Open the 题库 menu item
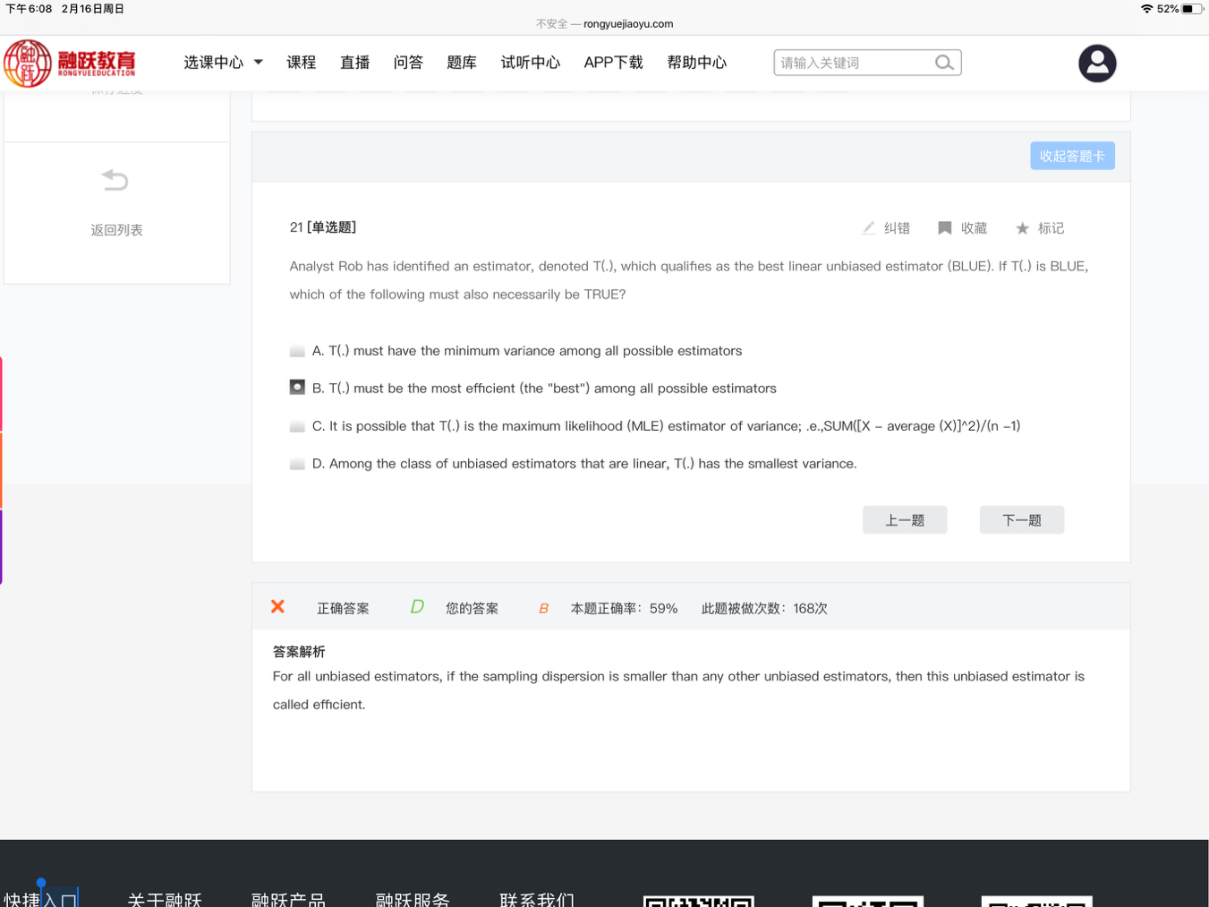 (461, 63)
